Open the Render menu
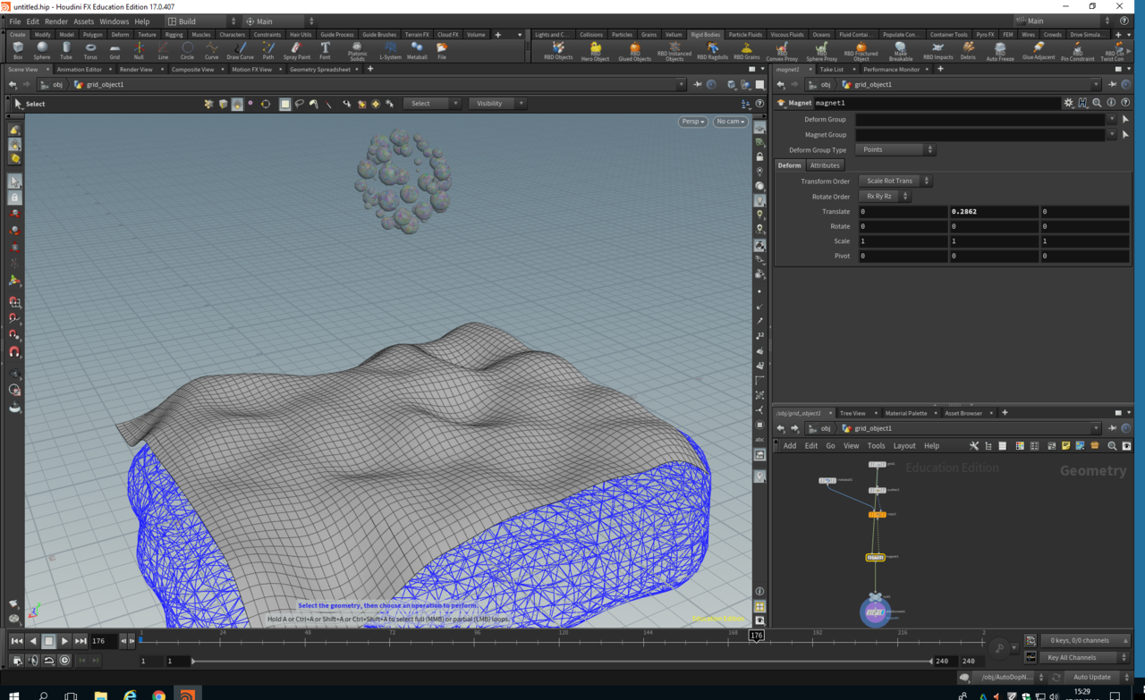 55,21
